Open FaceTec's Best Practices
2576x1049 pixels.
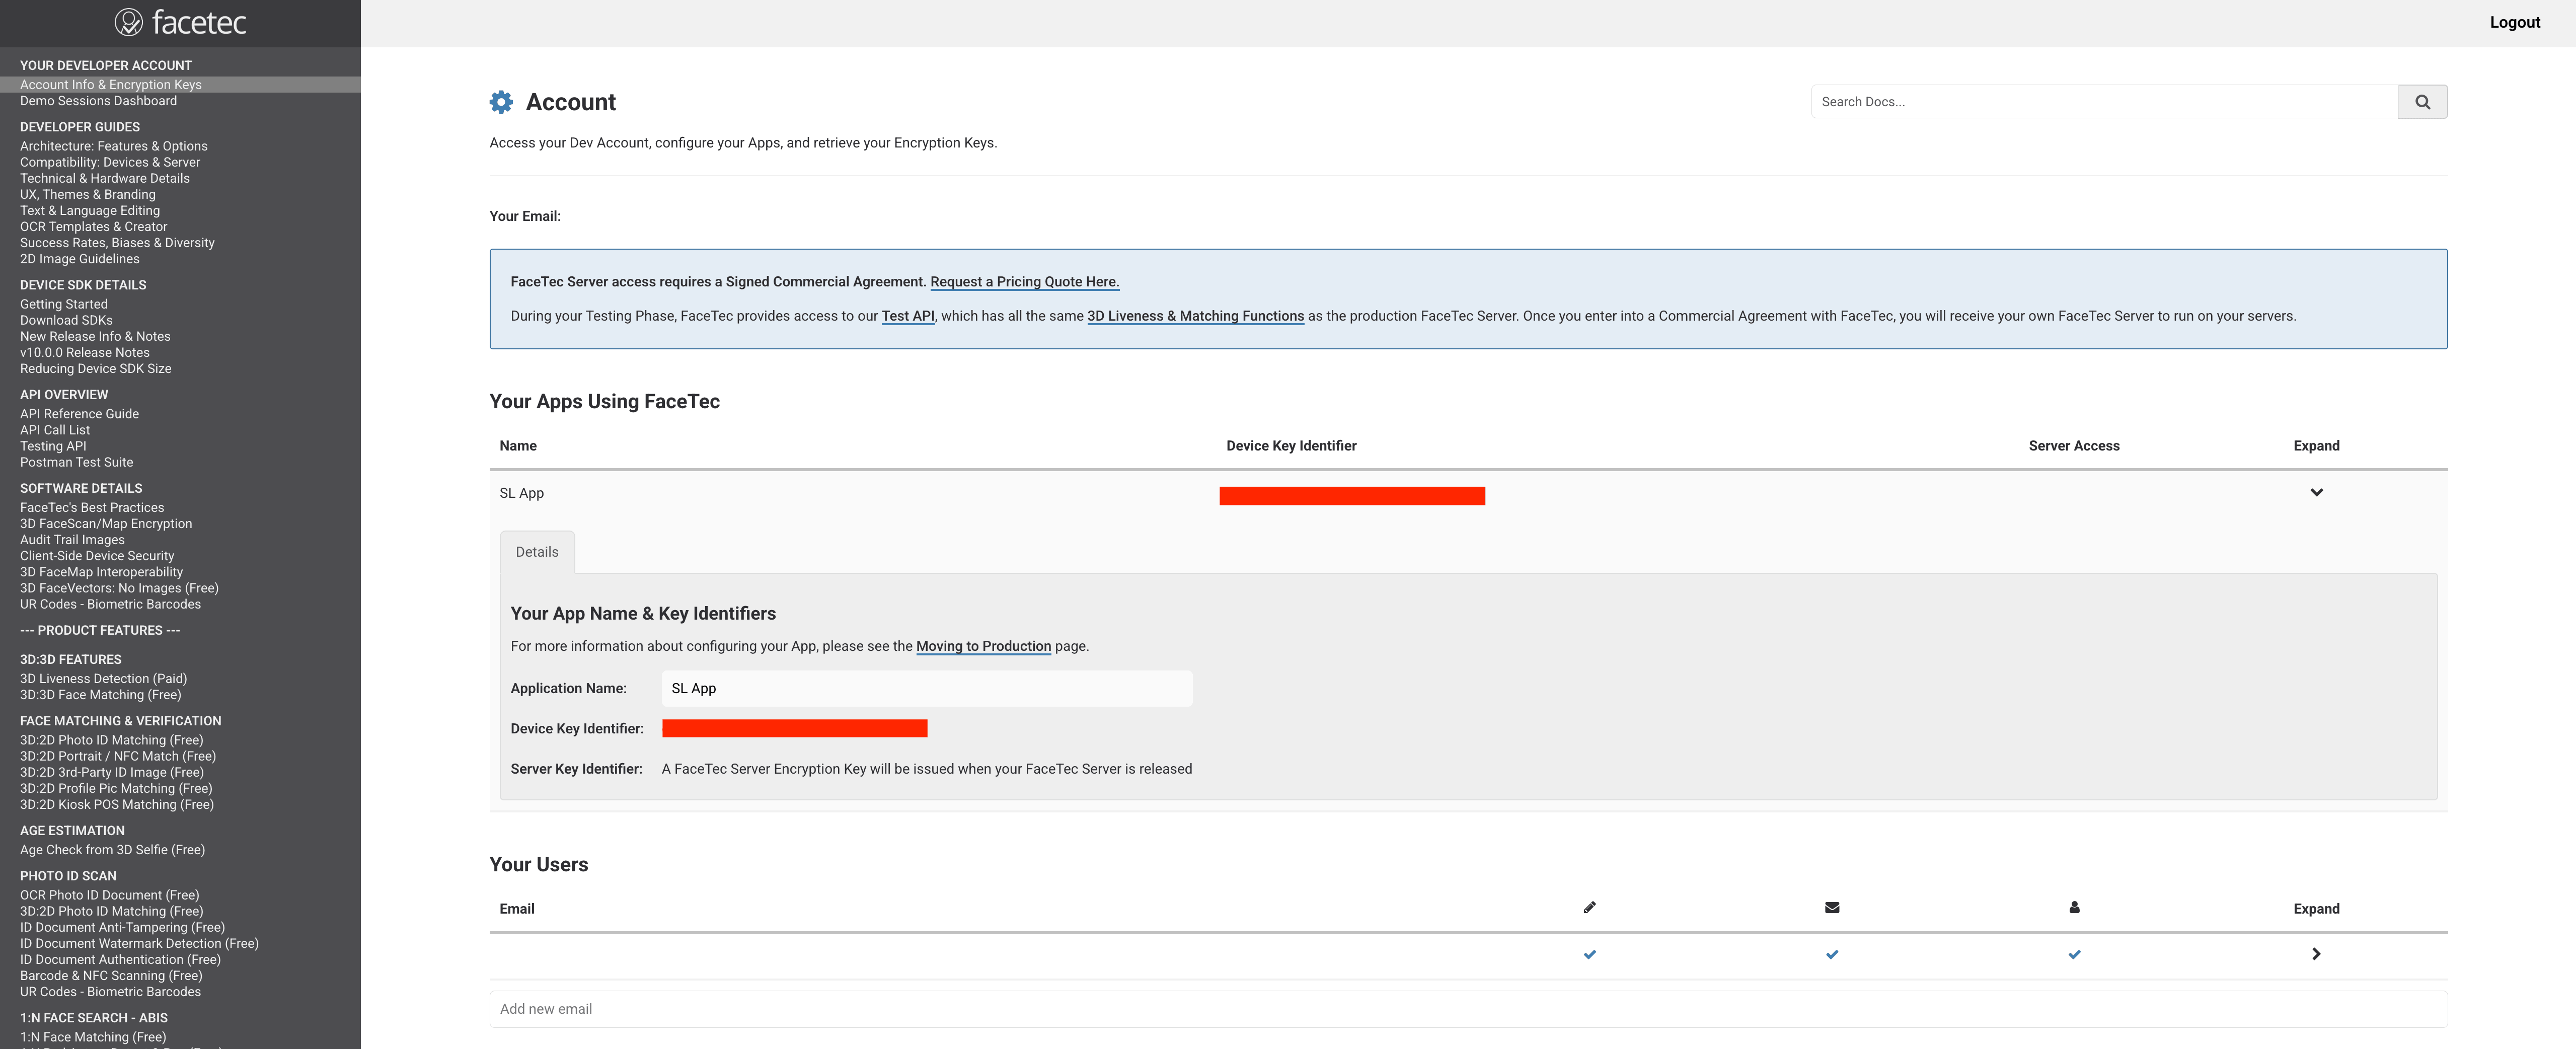point(92,507)
